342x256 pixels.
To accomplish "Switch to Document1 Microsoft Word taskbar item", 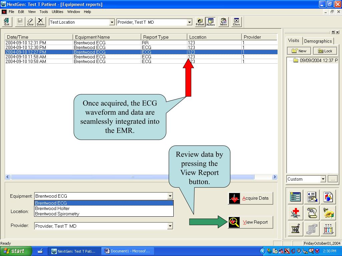I will [x=128, y=251].
